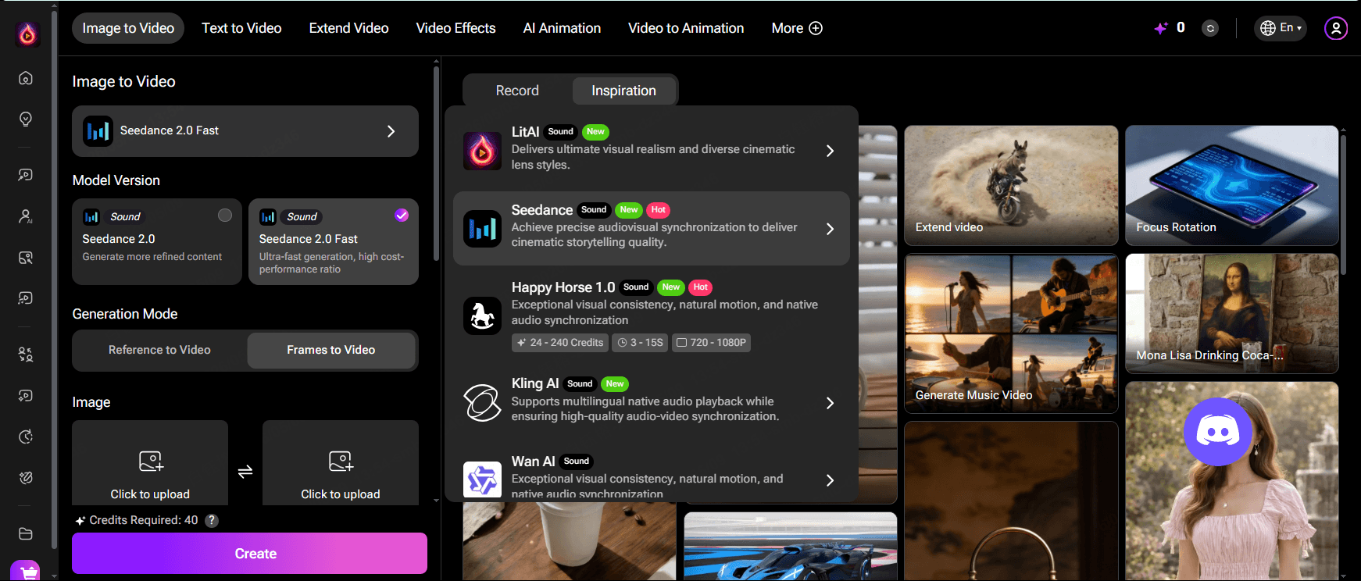
Task: Click the gallery vertical scrollbar on right
Action: coord(1343,205)
